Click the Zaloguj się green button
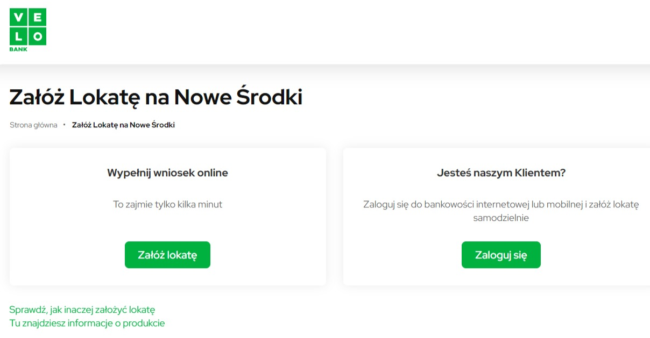Viewport: 650px width, 338px height. pos(501,255)
